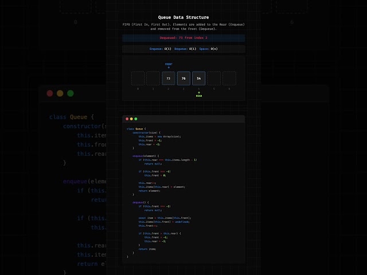The width and height of the screenshot is (367, 275).
Task: Click the 'return element;' line
Action: tap(149, 191)
